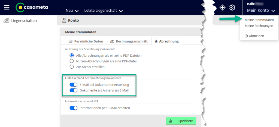Click the four-arrow move icon

[x=222, y=8]
